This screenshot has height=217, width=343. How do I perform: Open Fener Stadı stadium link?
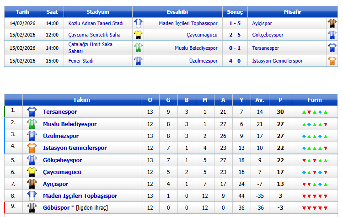(81, 61)
